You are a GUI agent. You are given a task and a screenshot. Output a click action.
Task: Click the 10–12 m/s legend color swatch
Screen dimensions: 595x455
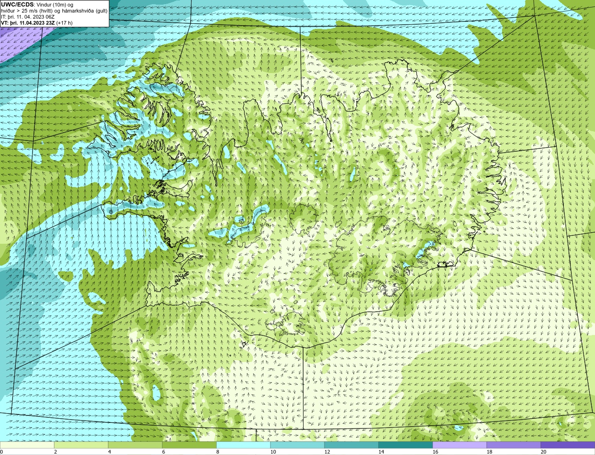pos(297,445)
